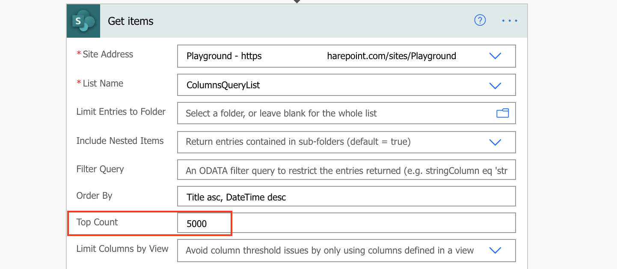617x269 pixels.
Task: Click the Filter Query input field
Action: coord(347,170)
